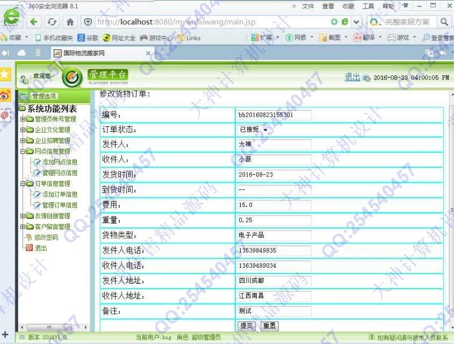This screenshot has height=344, width=454.
Task: Close the 国际物流搬家网 tab
Action: pyautogui.click(x=148, y=53)
